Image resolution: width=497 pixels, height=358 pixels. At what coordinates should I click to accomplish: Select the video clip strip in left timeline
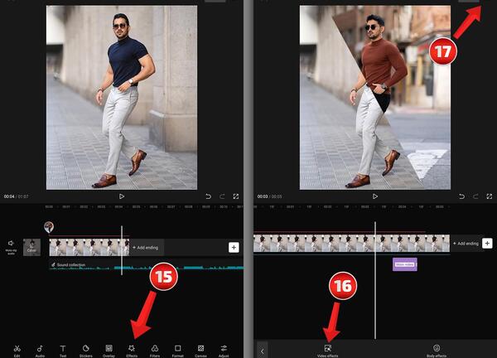pos(89,247)
